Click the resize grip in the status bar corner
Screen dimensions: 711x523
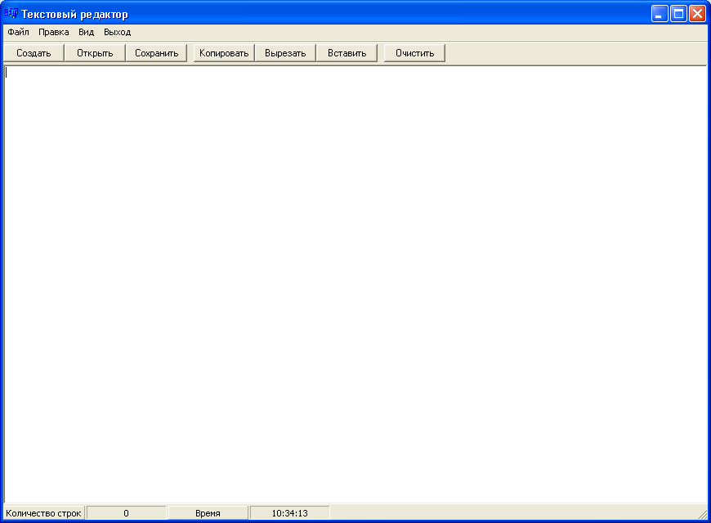[702, 514]
